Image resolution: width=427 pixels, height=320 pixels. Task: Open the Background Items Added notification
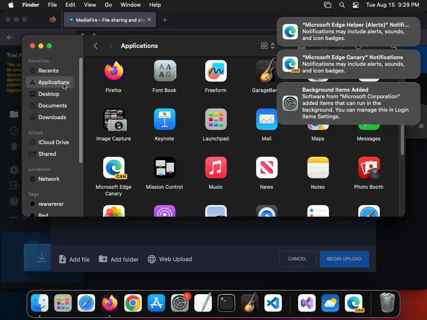[348, 103]
